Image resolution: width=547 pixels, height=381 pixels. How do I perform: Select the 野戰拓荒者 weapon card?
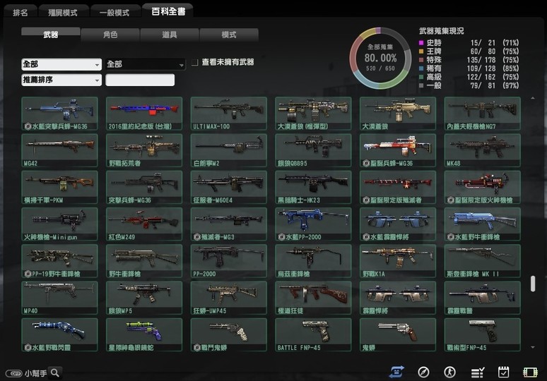[144, 150]
